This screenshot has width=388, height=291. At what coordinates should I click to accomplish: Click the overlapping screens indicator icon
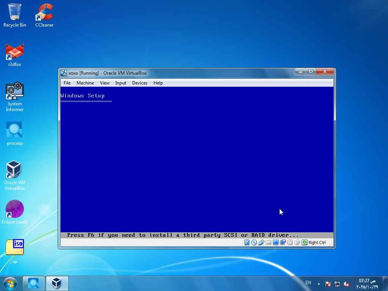pyautogui.click(x=283, y=242)
